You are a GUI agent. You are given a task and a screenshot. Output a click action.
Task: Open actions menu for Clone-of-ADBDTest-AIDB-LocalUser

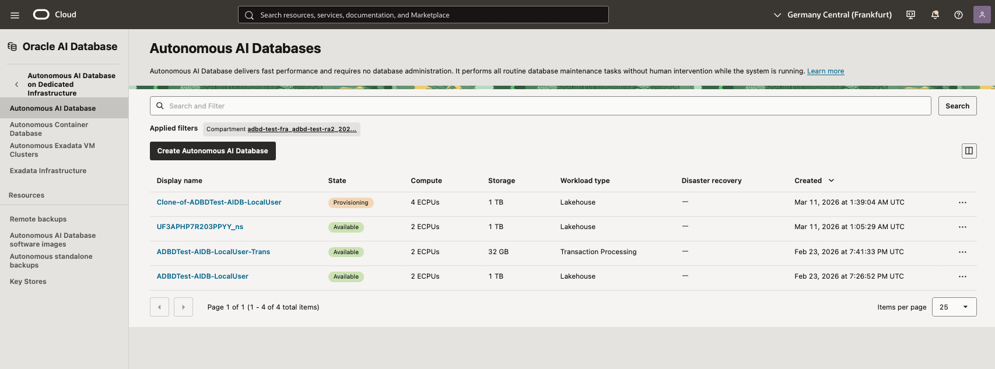(962, 203)
